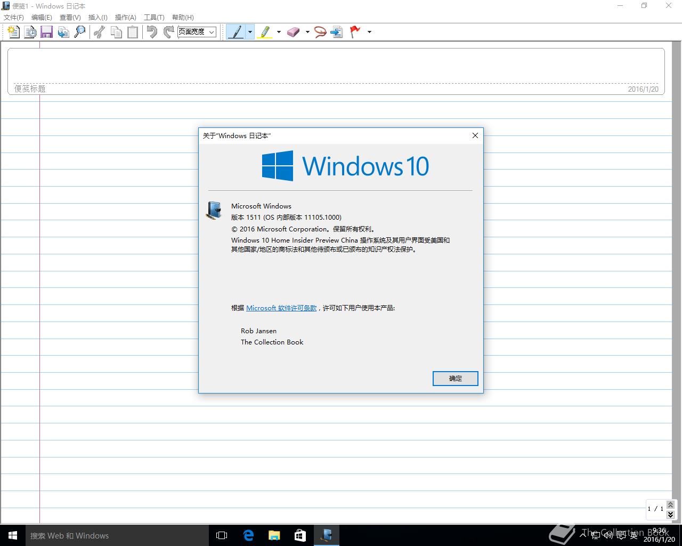The height and width of the screenshot is (546, 682).
Task: Redo the last undone action
Action: pyautogui.click(x=168, y=32)
